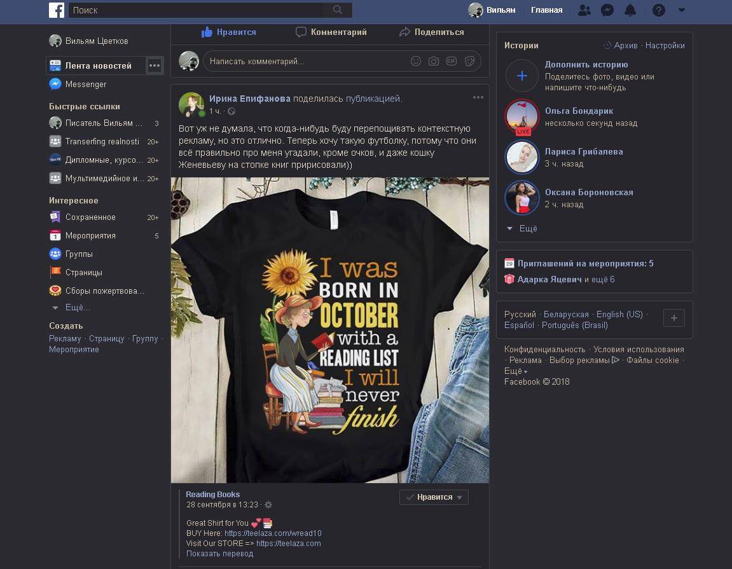Click Главная in top bar
The height and width of the screenshot is (569, 732).
click(546, 10)
